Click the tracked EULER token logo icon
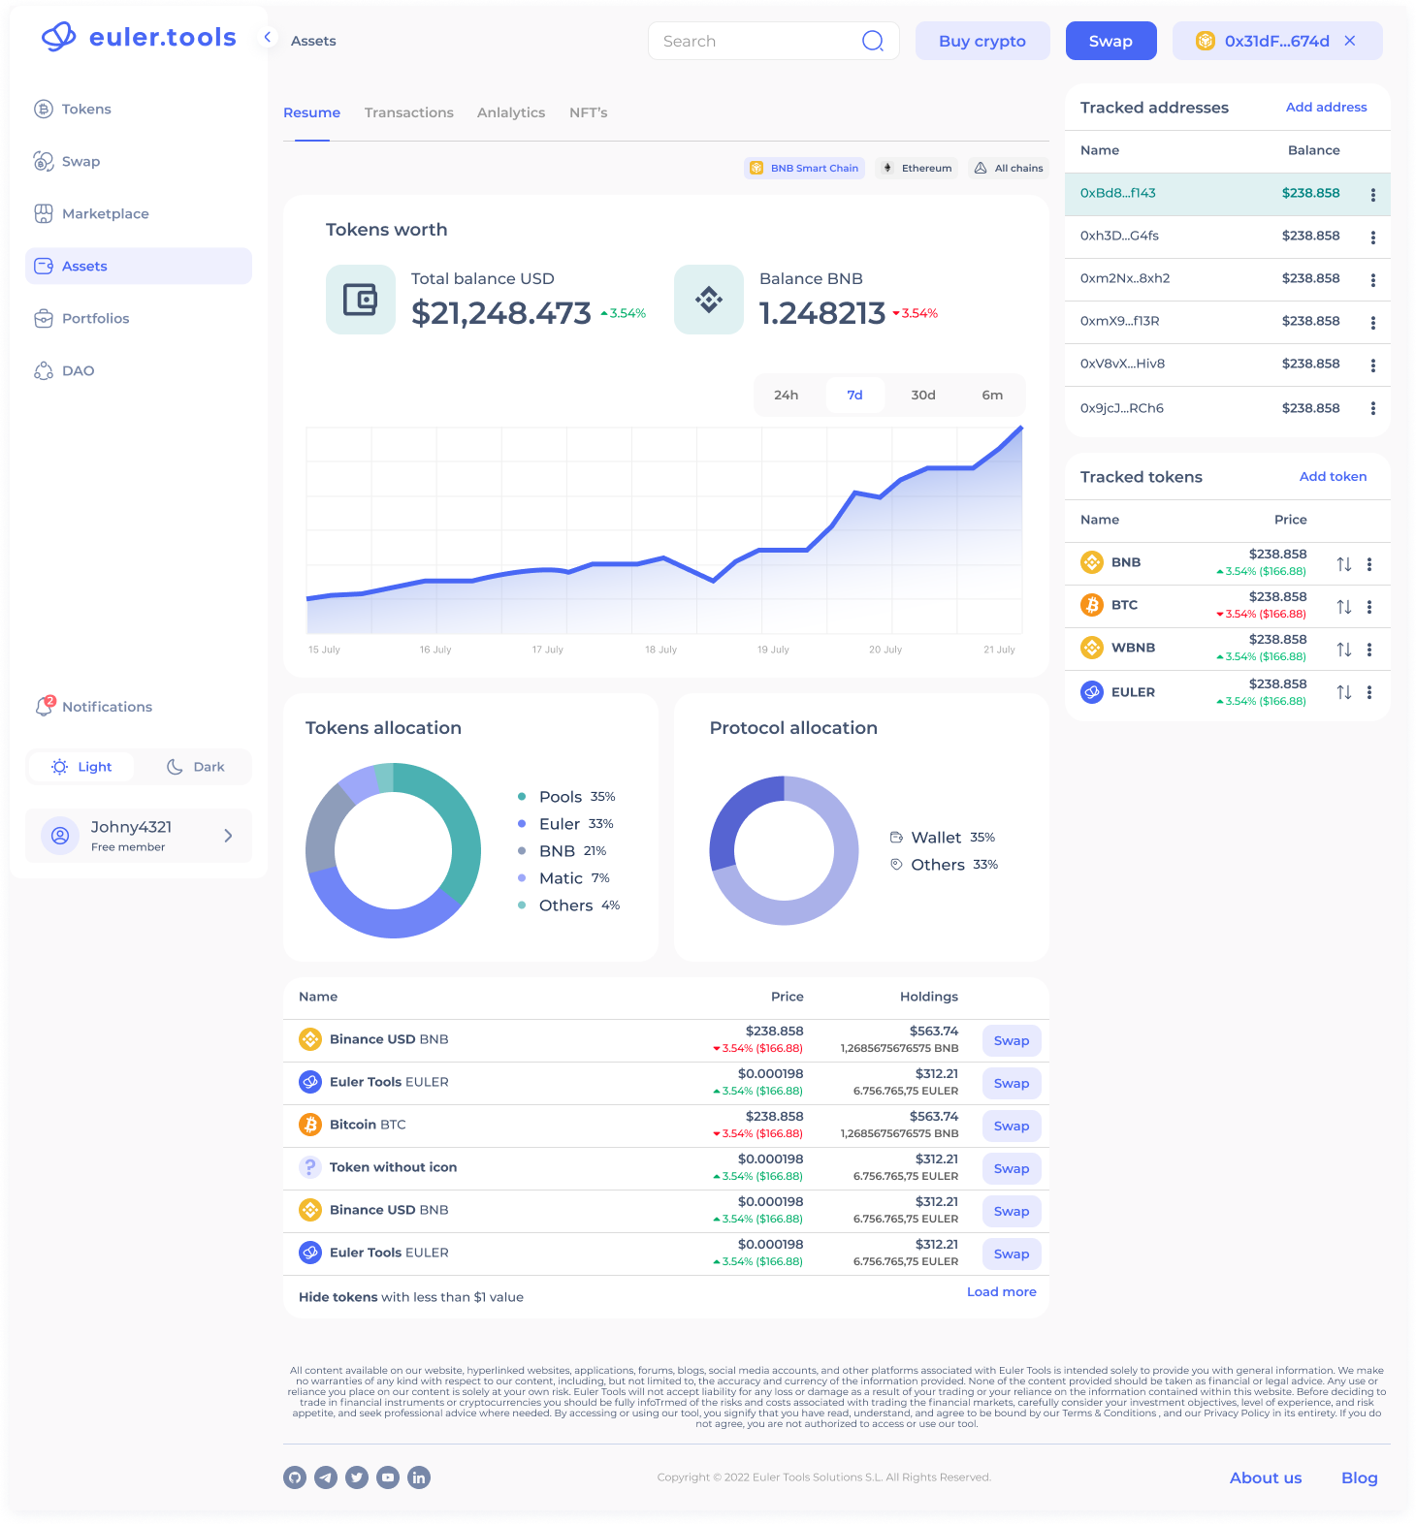 click(1092, 692)
